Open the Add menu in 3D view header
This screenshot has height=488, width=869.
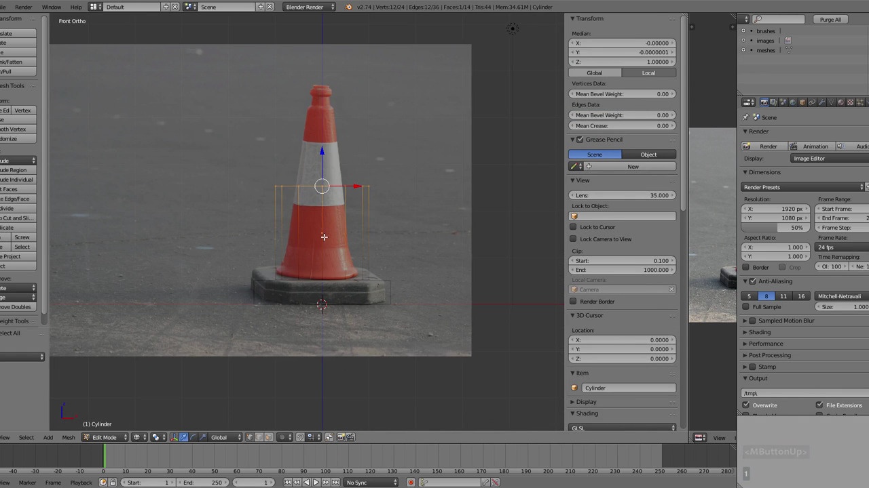(x=48, y=437)
